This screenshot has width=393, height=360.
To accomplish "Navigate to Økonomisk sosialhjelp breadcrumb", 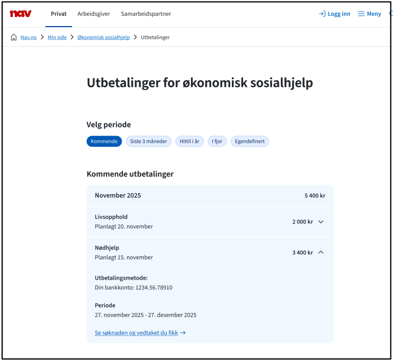I will coord(103,37).
